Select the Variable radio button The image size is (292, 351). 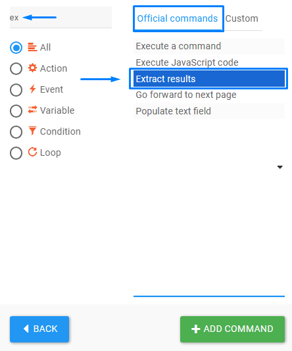coord(16,111)
